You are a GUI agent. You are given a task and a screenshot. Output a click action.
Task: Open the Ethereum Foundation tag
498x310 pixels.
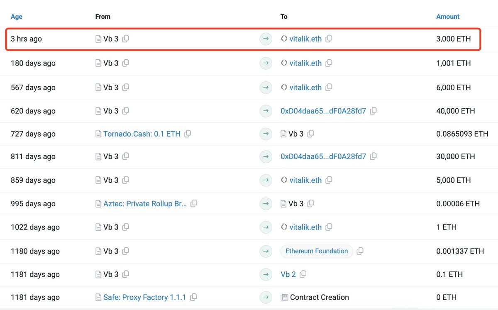coord(317,251)
